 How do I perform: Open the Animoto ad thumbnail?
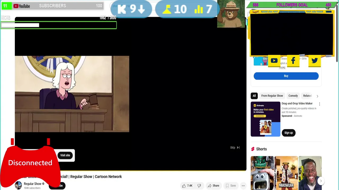pos(265,119)
